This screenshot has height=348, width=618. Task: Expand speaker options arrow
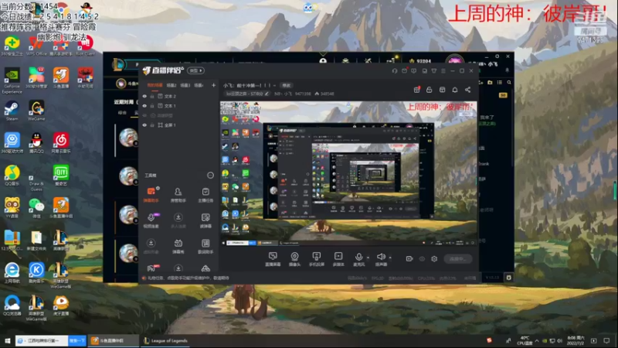pyautogui.click(x=390, y=258)
